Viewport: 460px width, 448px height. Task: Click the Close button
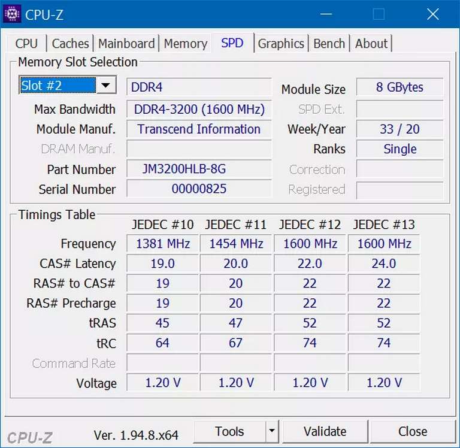(413, 431)
